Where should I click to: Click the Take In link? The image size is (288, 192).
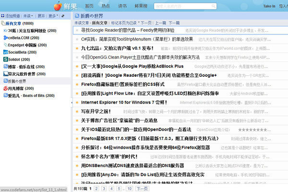pos(269,6)
